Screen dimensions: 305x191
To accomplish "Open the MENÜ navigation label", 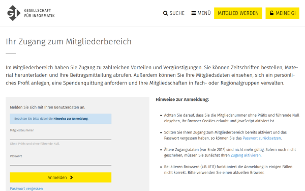I will [204, 13].
